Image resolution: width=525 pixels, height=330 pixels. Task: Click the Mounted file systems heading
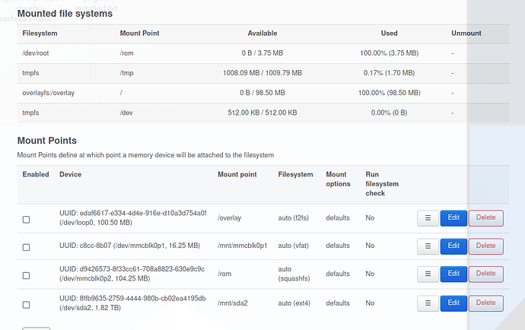click(x=65, y=14)
